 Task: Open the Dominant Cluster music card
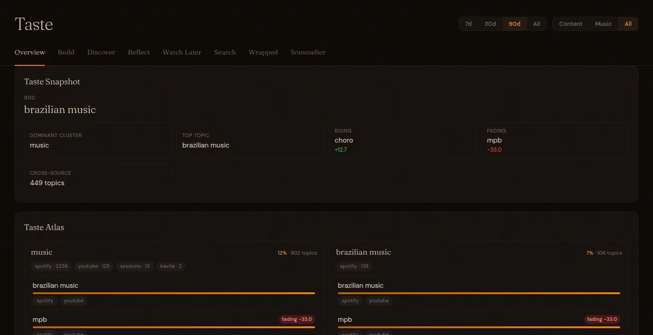pyautogui.click(x=98, y=141)
